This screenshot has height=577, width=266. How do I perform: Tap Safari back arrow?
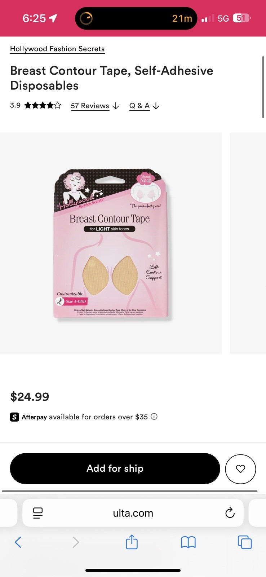(18, 542)
